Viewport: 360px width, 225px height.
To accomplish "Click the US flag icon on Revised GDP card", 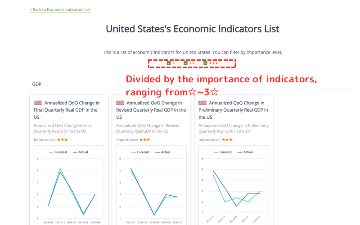I will [120, 103].
